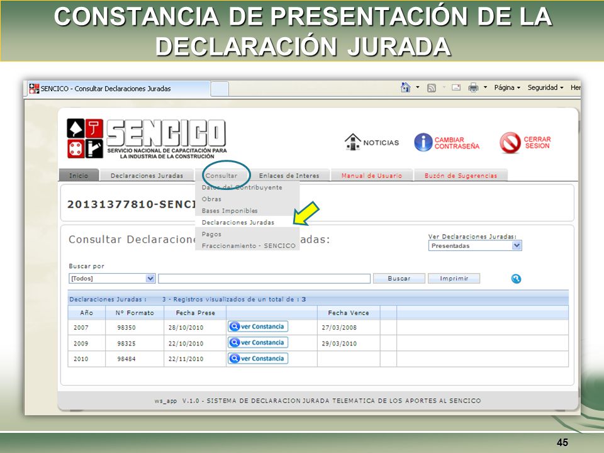Click the search text input field
Image resolution: width=604 pixels, height=453 pixels.
point(264,279)
